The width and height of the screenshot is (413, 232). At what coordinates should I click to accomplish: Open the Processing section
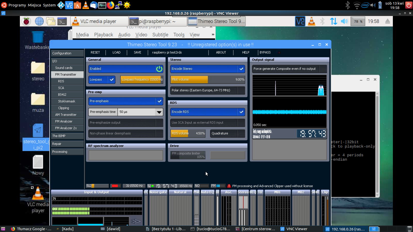point(67,152)
